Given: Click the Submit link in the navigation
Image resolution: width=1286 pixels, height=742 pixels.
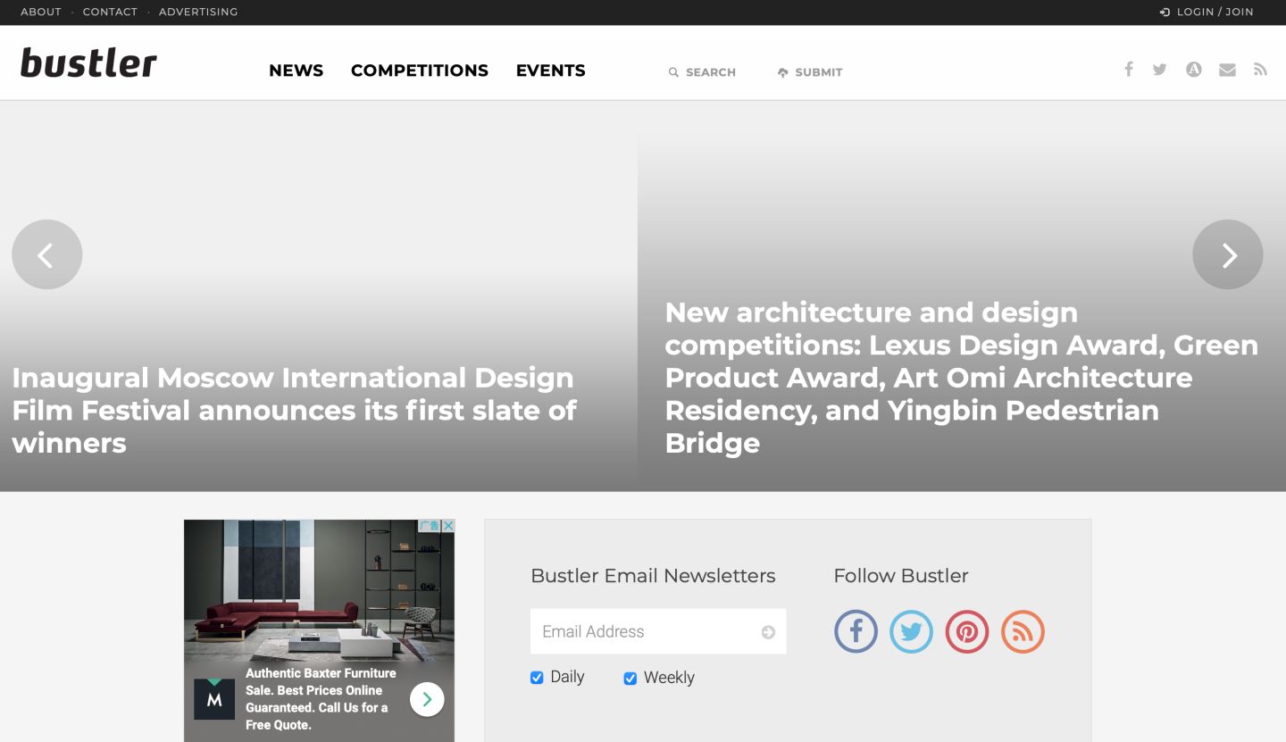Looking at the screenshot, I should tap(819, 72).
